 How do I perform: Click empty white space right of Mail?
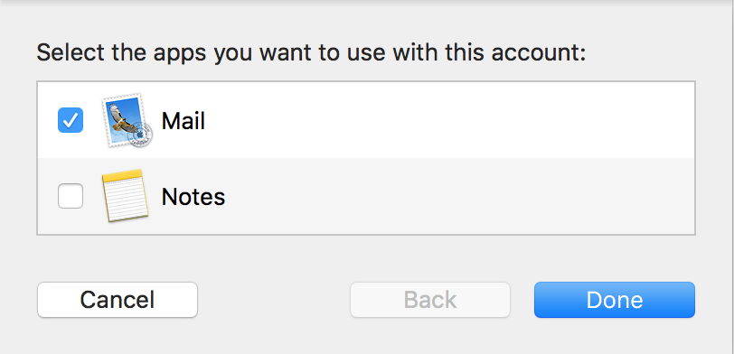pos(449,120)
